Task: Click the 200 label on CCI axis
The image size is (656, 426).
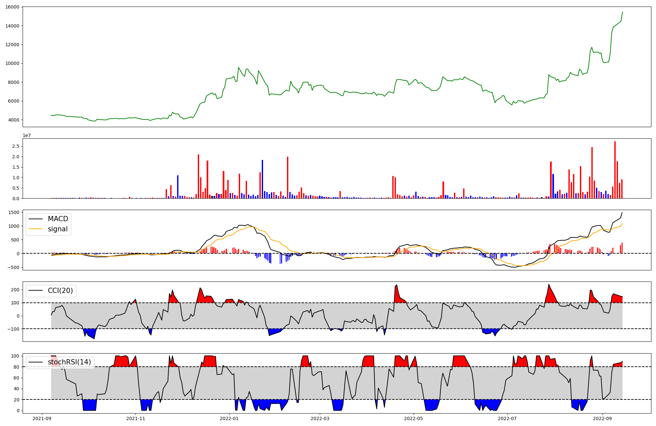Action: click(15, 290)
